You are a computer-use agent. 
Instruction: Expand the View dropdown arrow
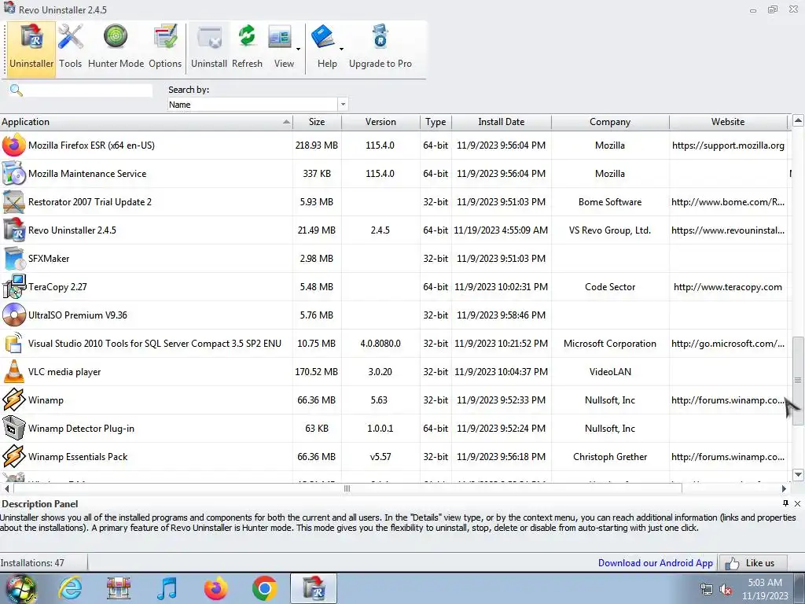click(x=298, y=50)
